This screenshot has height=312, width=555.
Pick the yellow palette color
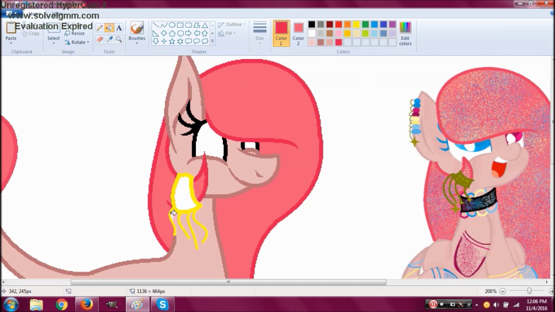(356, 24)
